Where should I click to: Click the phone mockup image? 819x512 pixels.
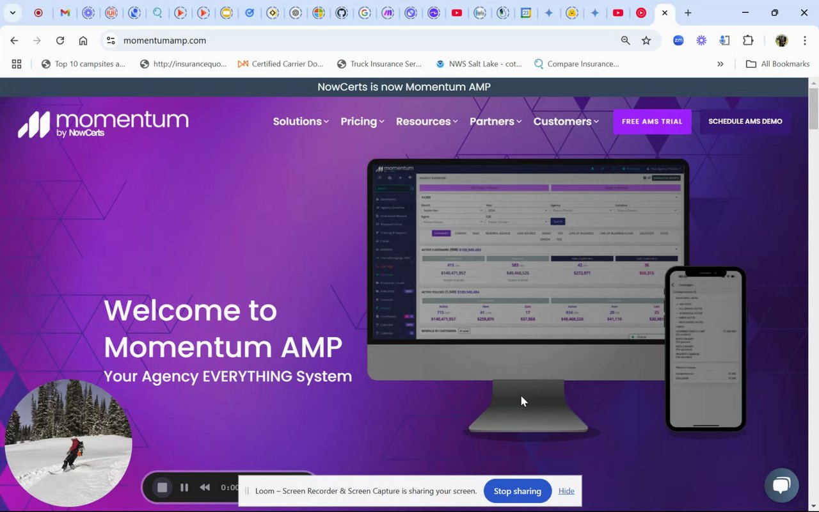tap(705, 348)
